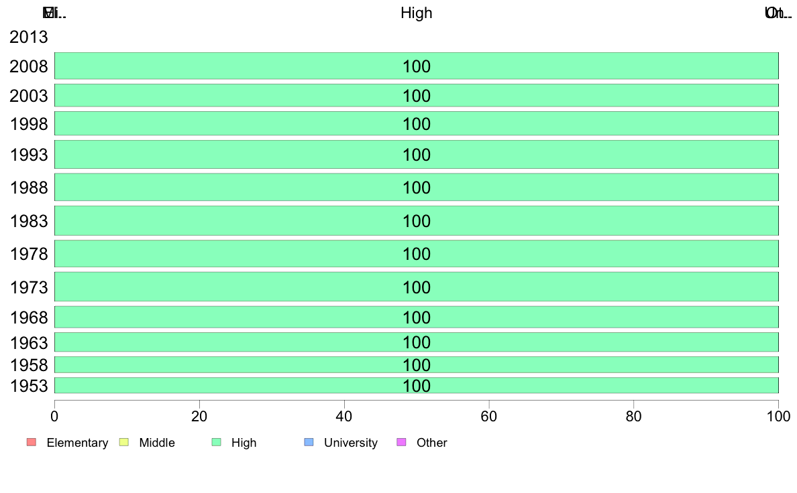
Task: Select the 1993 bar
Action: 417,154
